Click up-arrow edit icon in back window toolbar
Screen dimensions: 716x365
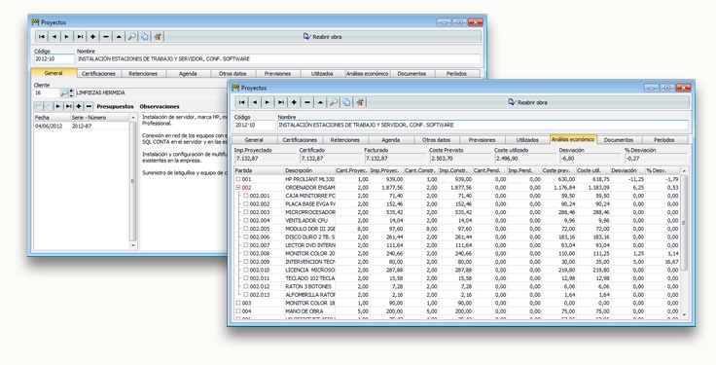point(119,37)
